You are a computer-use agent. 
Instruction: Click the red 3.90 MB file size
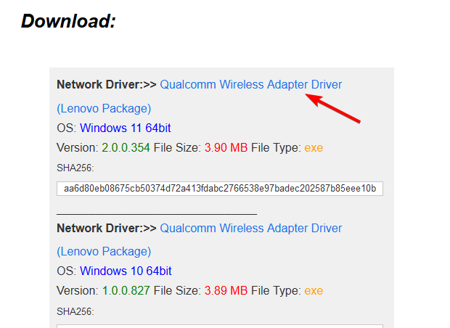(x=226, y=148)
